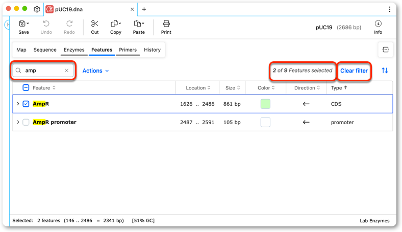The height and width of the screenshot is (232, 402).
Task: Switch to the Enzymes tab
Action: click(74, 50)
